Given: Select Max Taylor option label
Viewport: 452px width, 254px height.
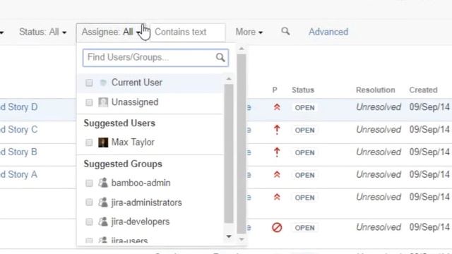Looking at the screenshot, I should [133, 143].
